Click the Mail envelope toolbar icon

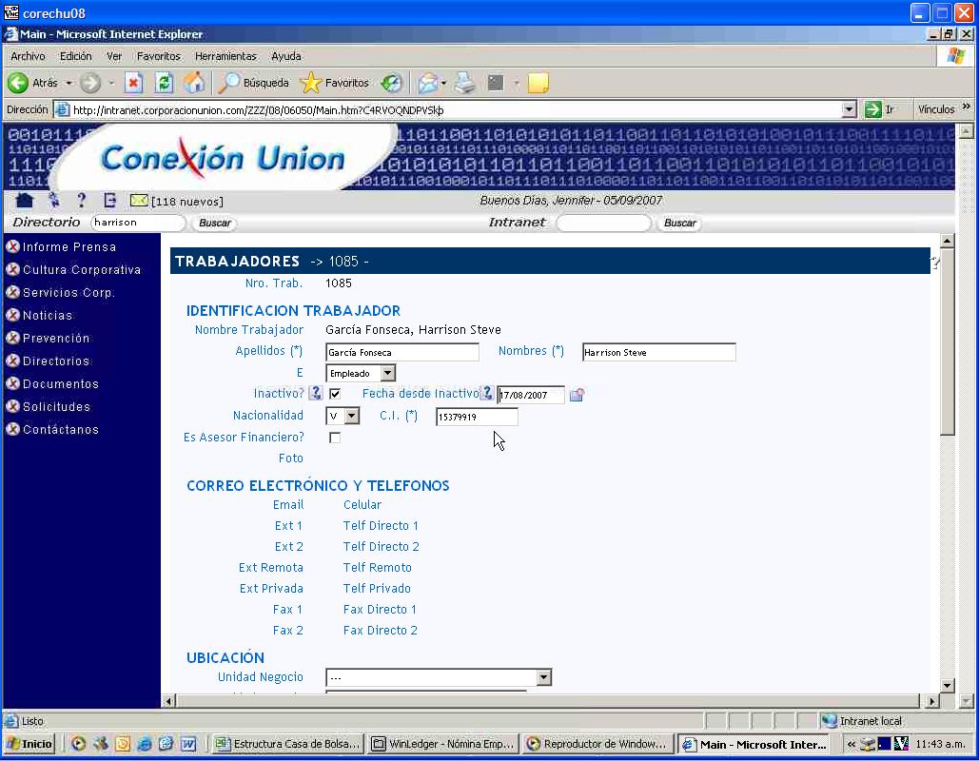tap(428, 83)
